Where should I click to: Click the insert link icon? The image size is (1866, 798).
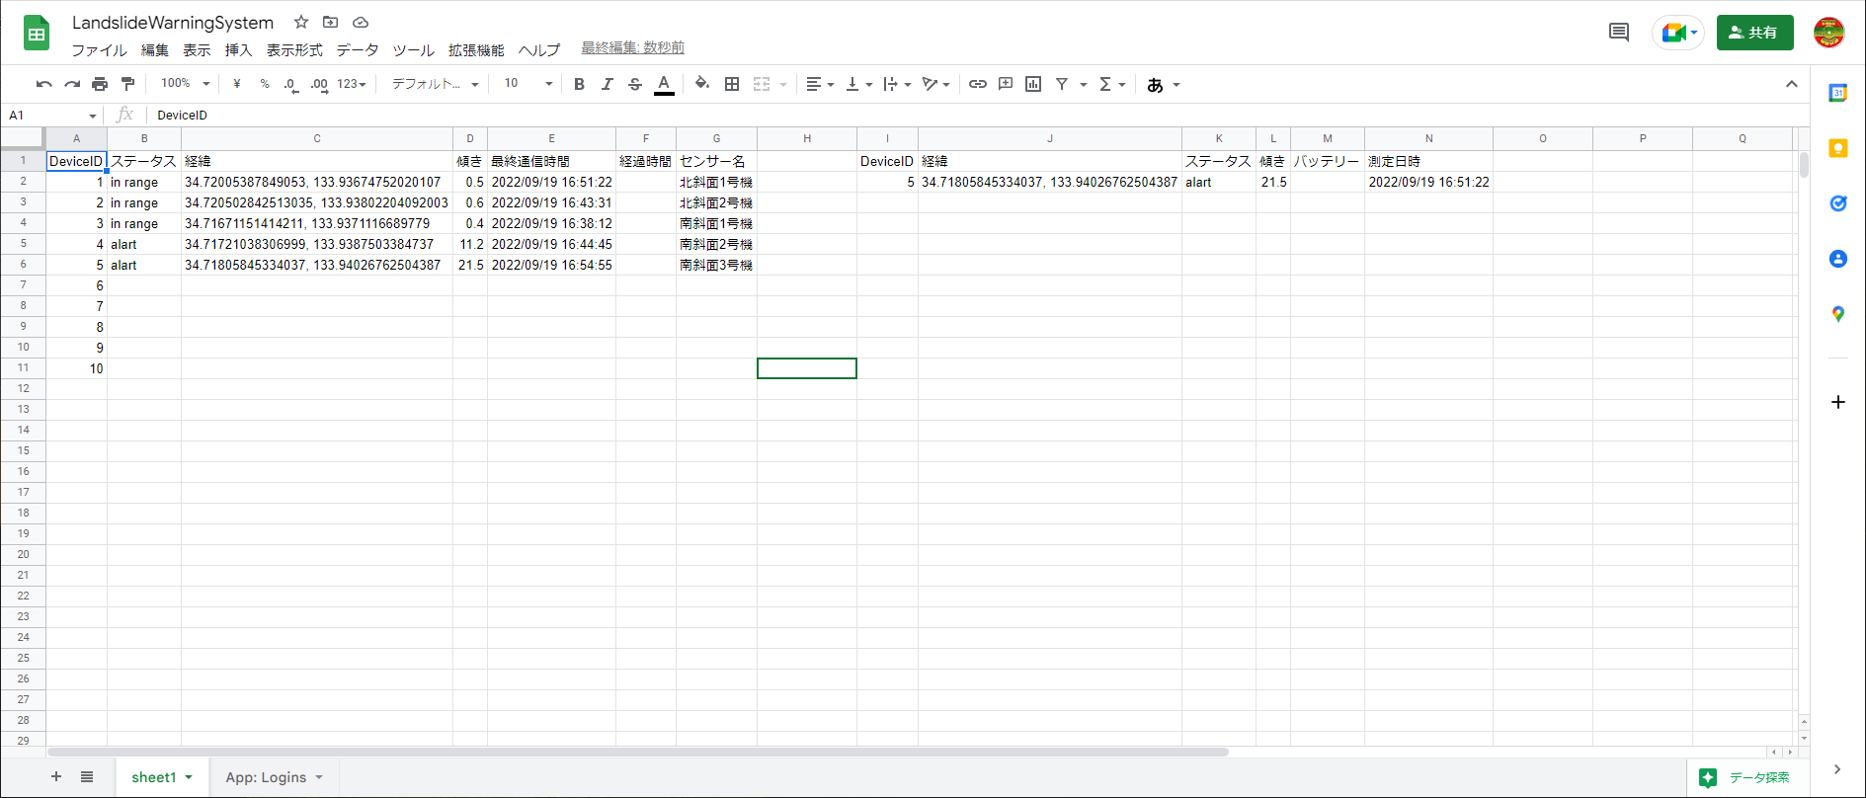tap(977, 84)
